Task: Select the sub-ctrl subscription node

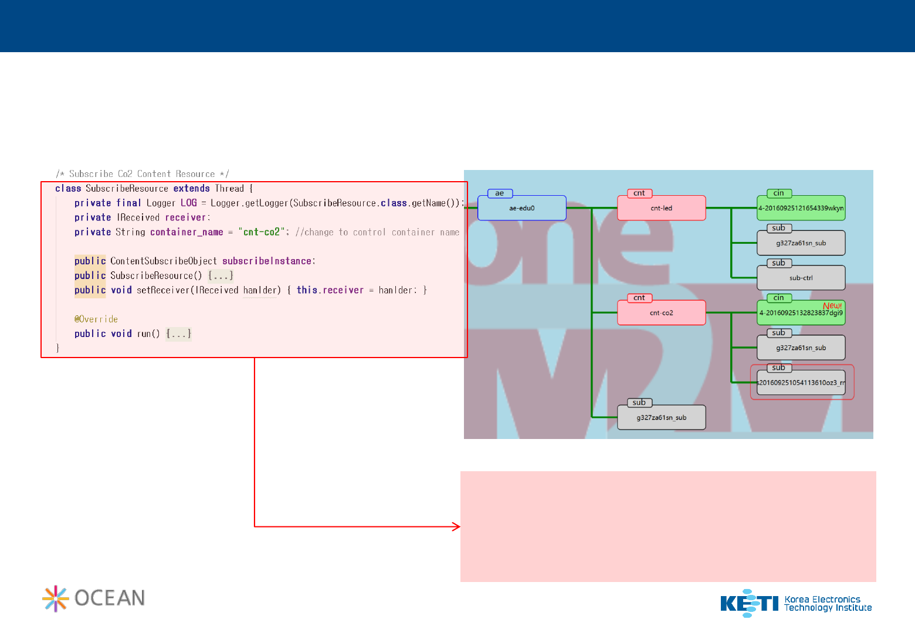Action: (x=801, y=278)
